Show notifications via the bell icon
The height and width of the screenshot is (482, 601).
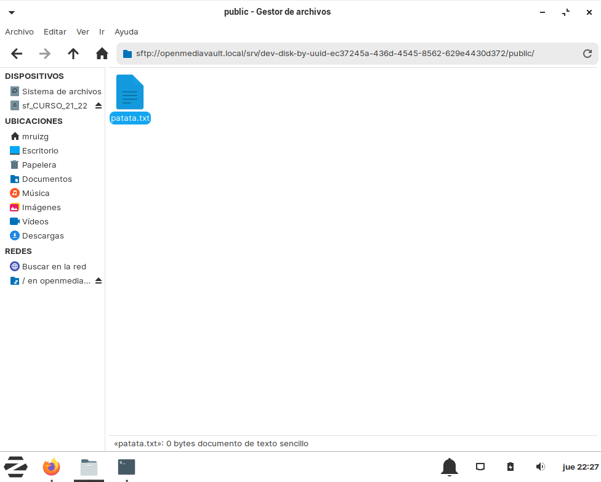coord(450,467)
